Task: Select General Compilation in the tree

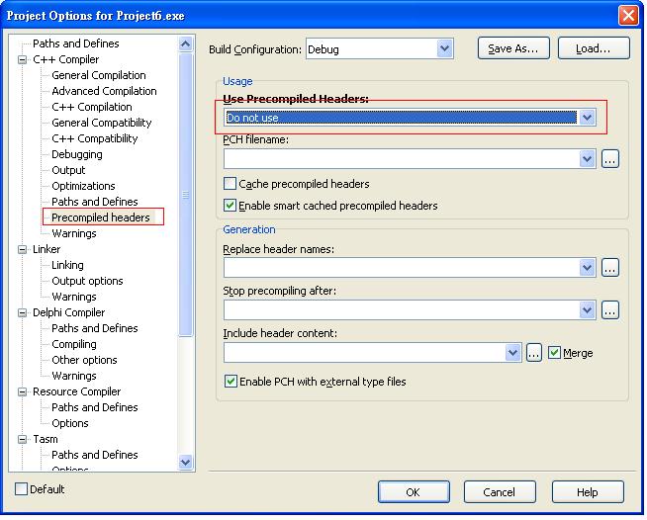Action: (99, 75)
